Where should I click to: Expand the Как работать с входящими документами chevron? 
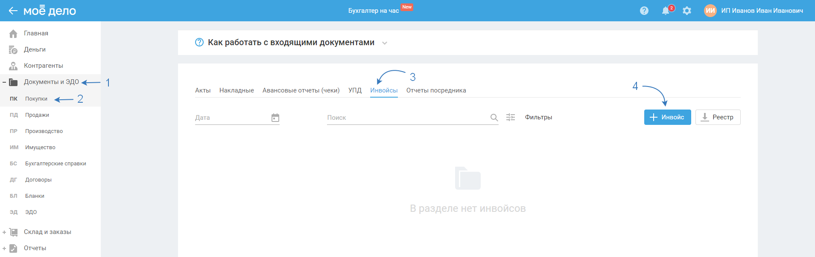click(385, 43)
